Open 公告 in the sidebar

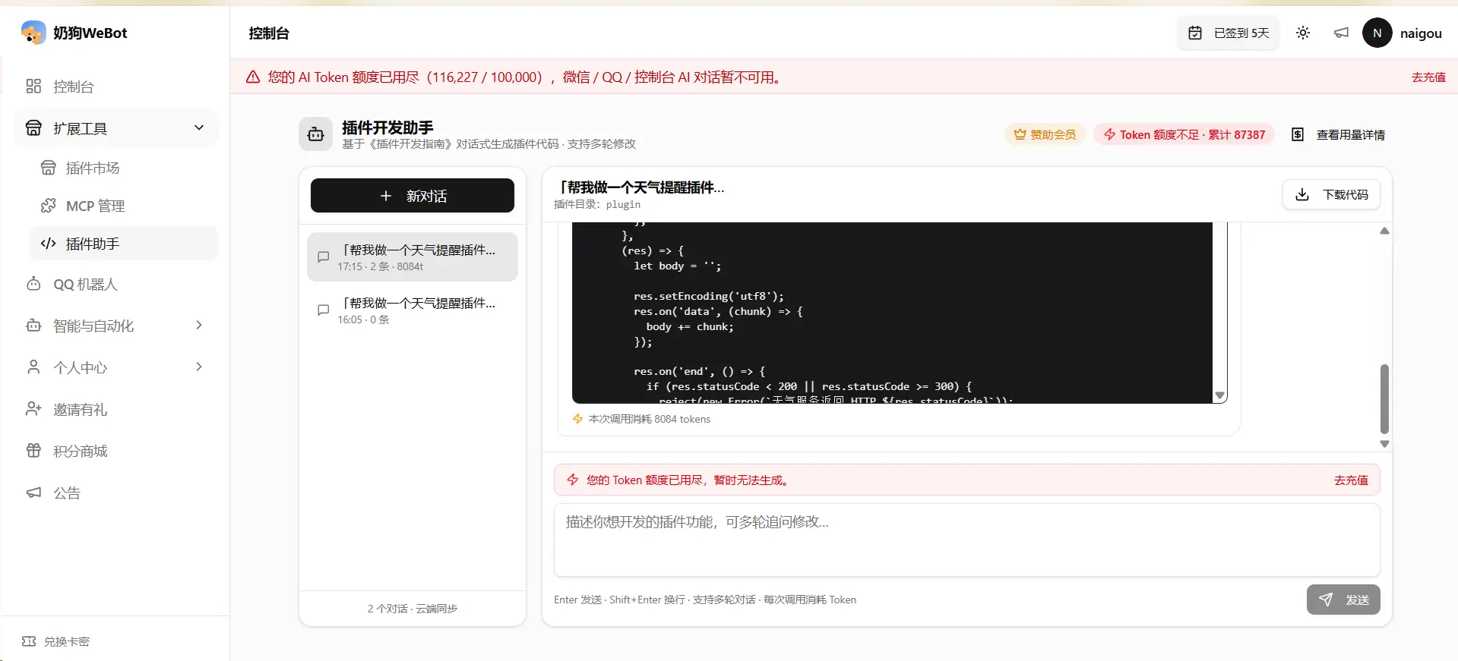tap(115, 493)
